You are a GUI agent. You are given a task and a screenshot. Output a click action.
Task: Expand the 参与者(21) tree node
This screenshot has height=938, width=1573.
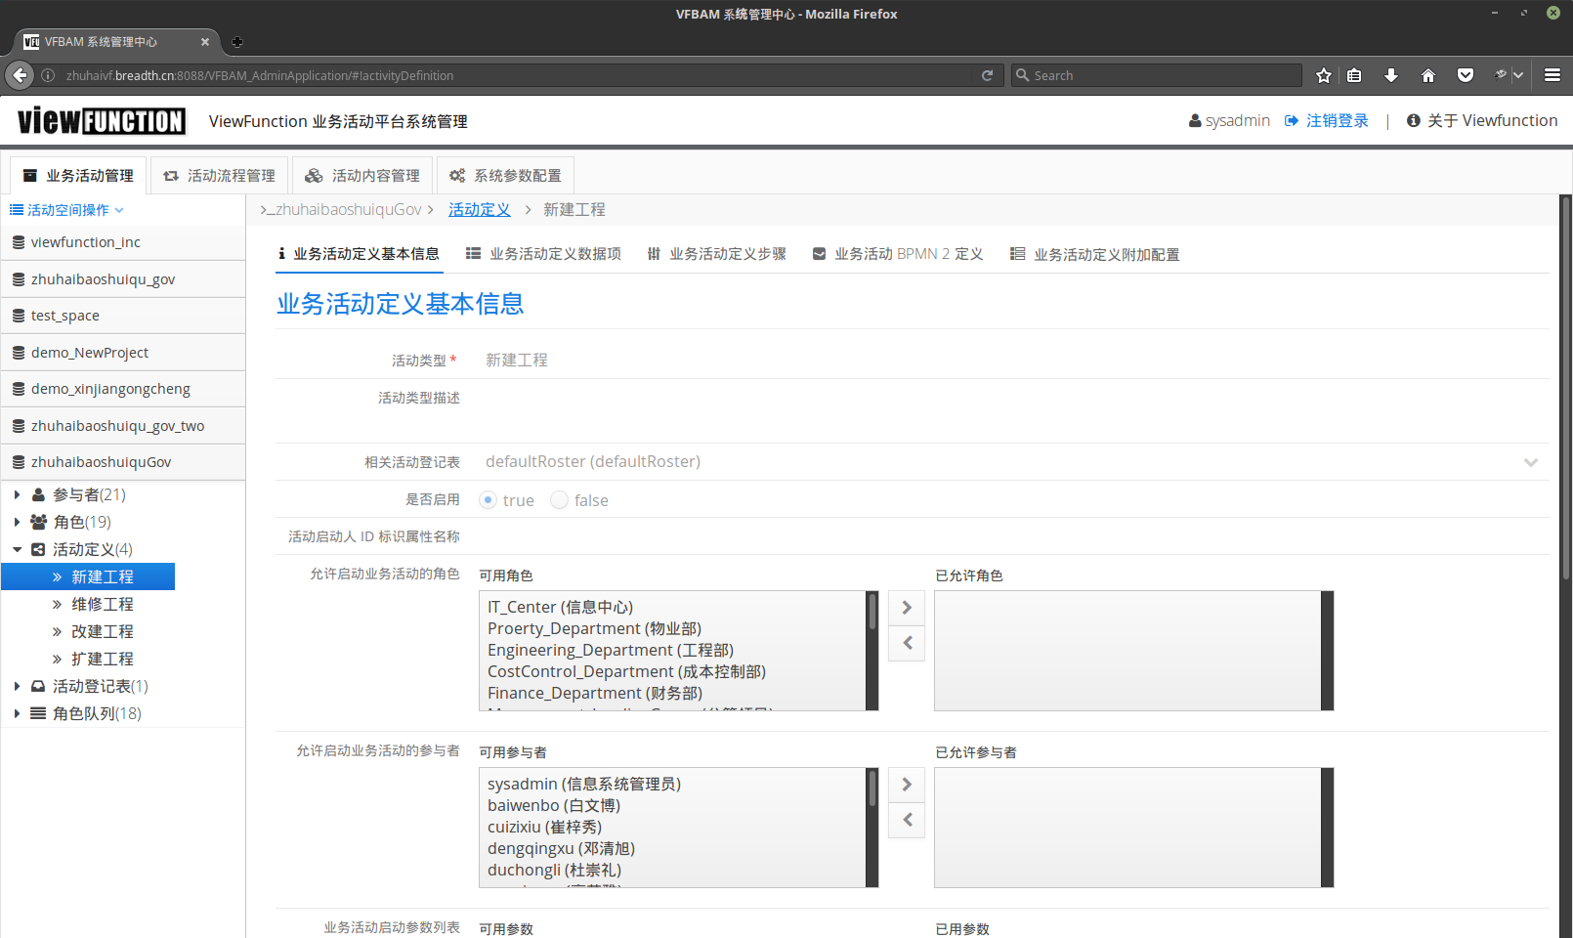(x=17, y=494)
